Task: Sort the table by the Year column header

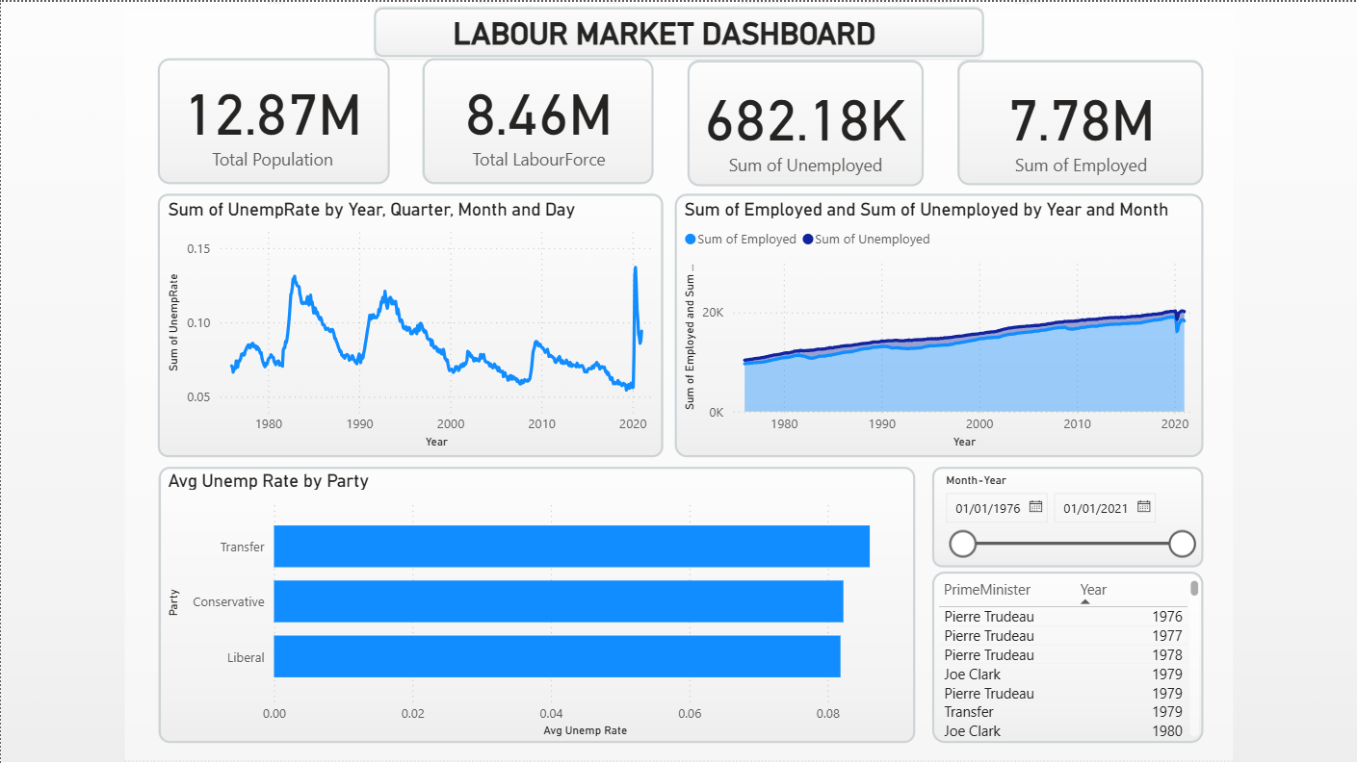Action: 1093,590
